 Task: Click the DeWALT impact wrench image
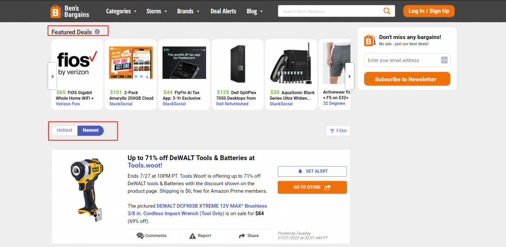pos(87,190)
